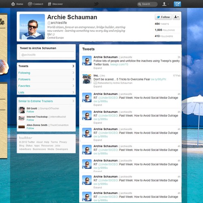The image size is (203, 203).
Task: Open the Connect tab
Action: pos(35,4)
